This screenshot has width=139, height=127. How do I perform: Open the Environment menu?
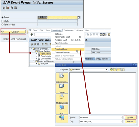point(69,30)
